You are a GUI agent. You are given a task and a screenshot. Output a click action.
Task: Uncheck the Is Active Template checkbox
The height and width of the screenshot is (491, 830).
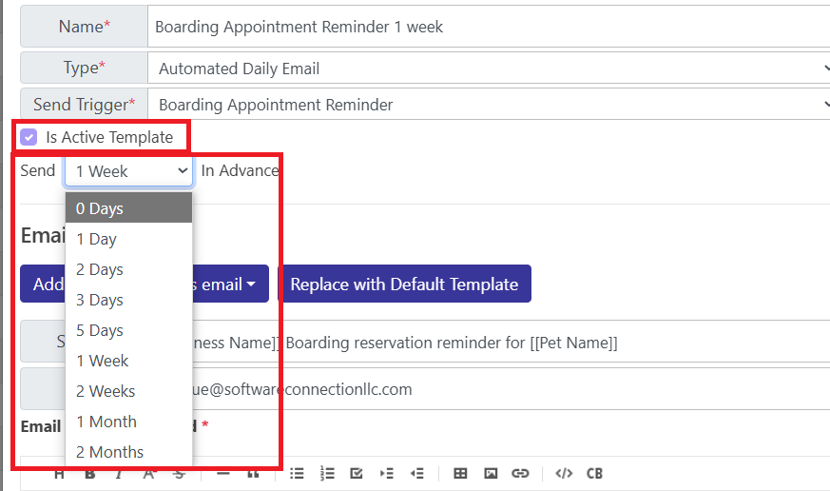[29, 137]
